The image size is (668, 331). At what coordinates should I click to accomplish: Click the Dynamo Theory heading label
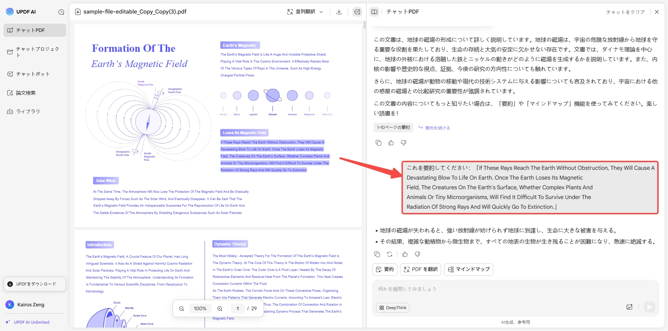230,244
